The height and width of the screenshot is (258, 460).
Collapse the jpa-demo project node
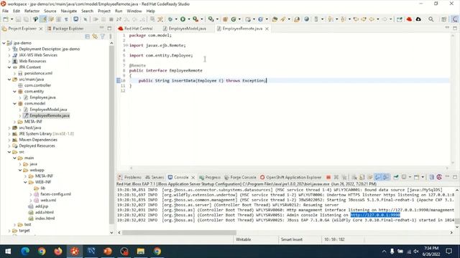pos(4,43)
